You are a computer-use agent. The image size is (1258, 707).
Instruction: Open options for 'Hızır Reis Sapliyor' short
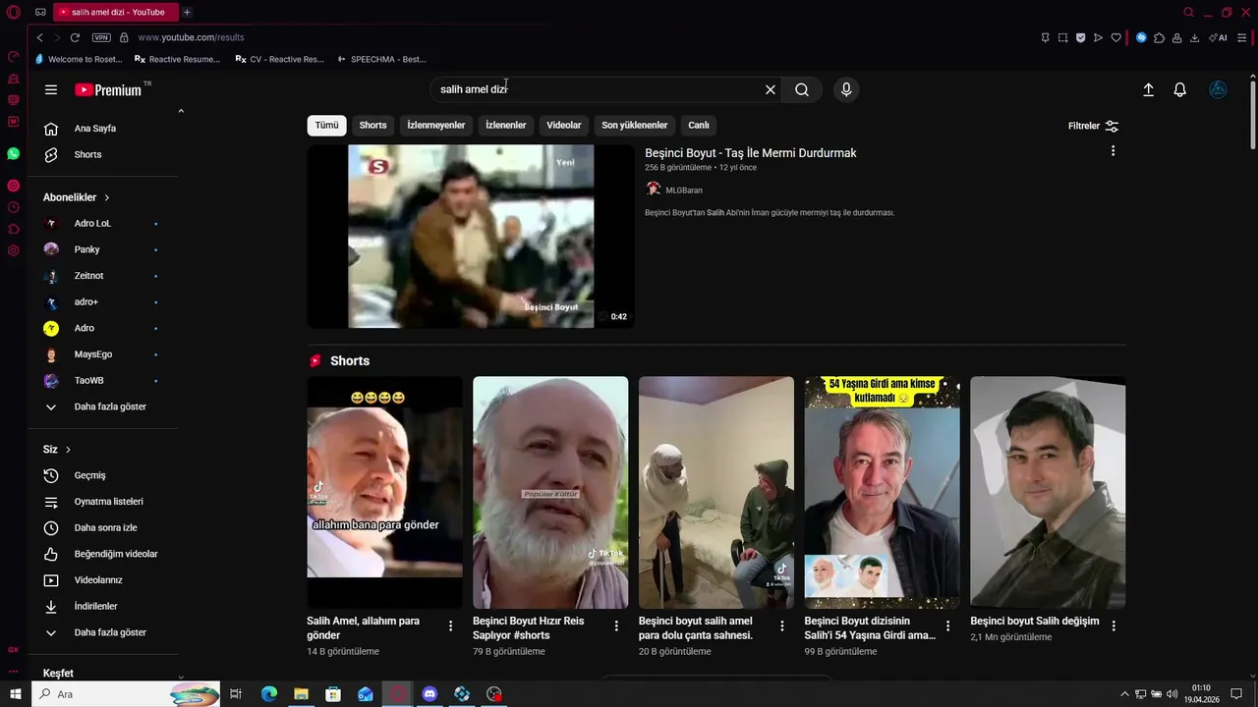[x=616, y=625]
